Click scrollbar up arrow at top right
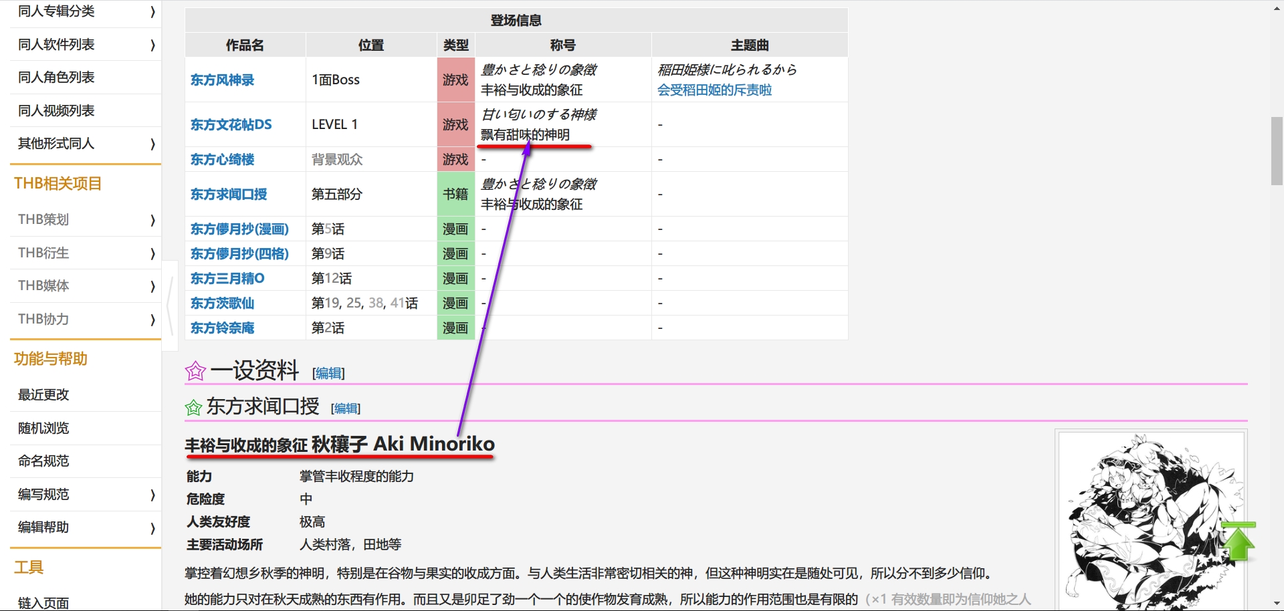The width and height of the screenshot is (1284, 611). click(1277, 8)
